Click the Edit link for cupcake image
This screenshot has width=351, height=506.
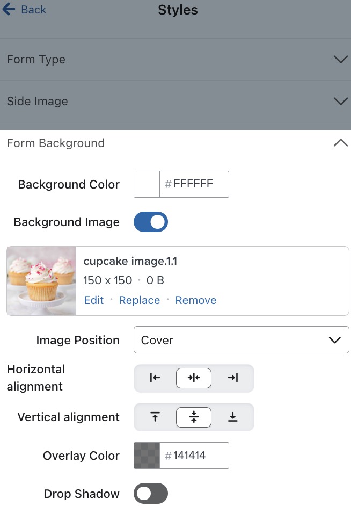[x=93, y=300]
